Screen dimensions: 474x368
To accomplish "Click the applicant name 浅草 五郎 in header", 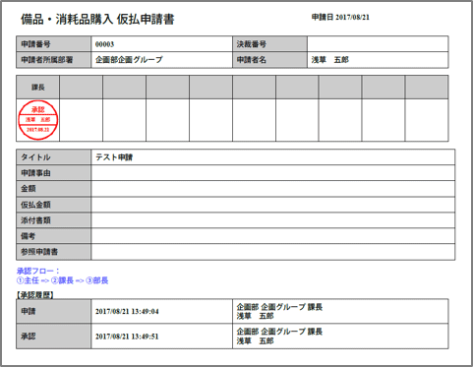I will (329, 60).
